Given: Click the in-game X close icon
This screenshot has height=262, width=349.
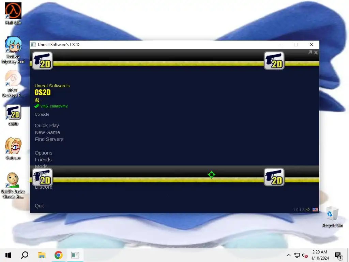Looking at the screenshot, I should pos(316,53).
